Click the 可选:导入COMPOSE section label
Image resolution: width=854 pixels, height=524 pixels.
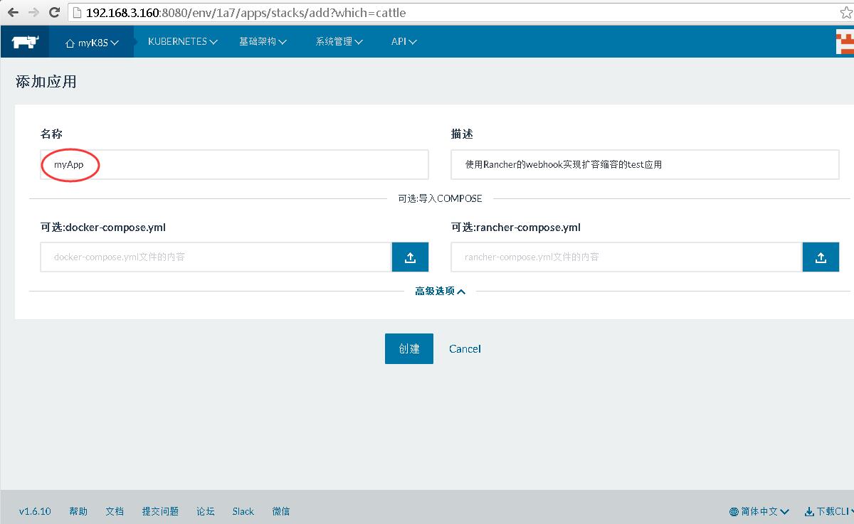pos(440,198)
